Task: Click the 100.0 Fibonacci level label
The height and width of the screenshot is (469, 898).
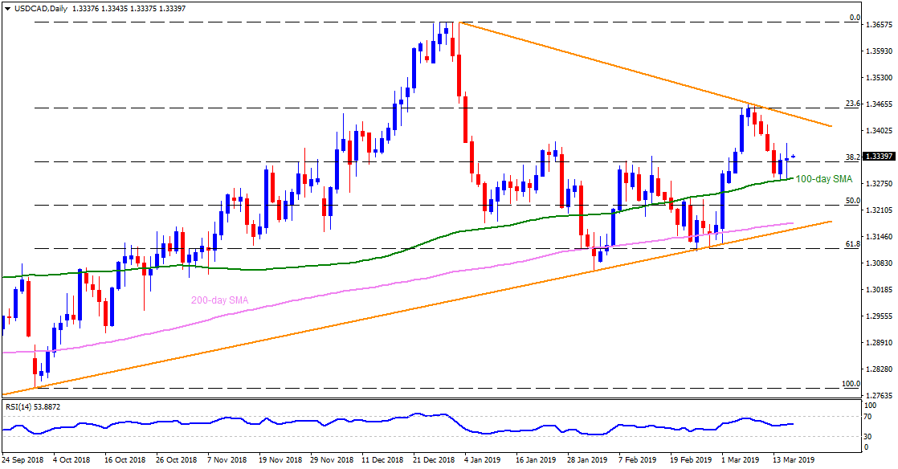Action: (x=851, y=384)
